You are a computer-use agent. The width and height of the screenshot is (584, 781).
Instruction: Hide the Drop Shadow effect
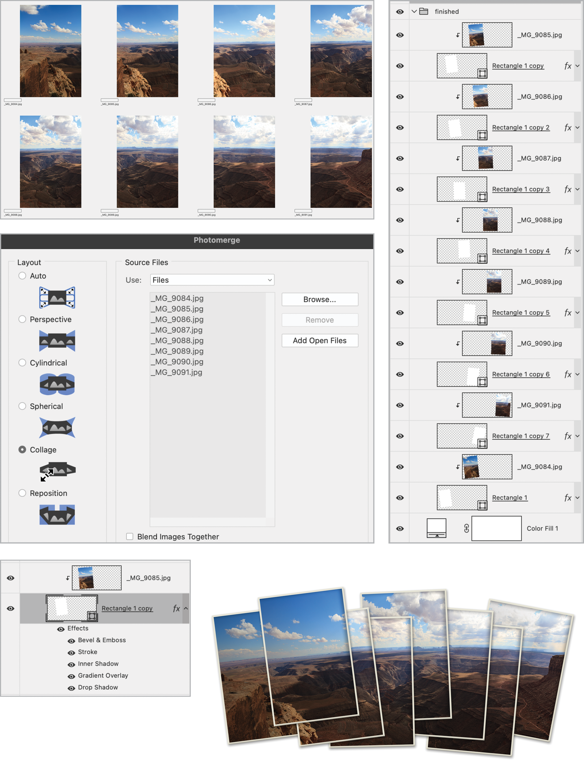click(71, 688)
